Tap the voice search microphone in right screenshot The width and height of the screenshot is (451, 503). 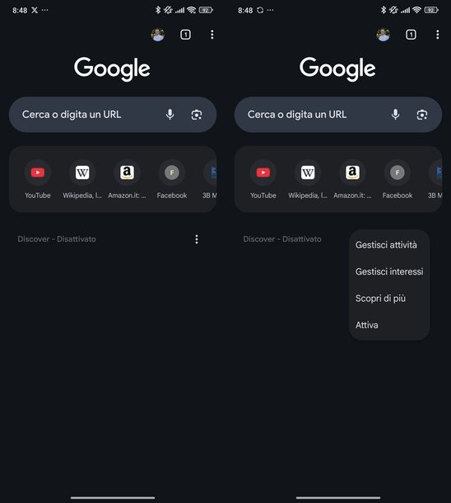395,115
